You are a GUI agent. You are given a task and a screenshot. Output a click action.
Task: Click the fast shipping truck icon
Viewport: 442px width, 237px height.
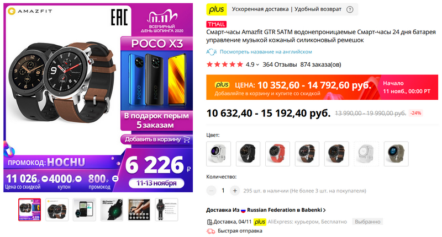pyautogui.click(x=211, y=231)
